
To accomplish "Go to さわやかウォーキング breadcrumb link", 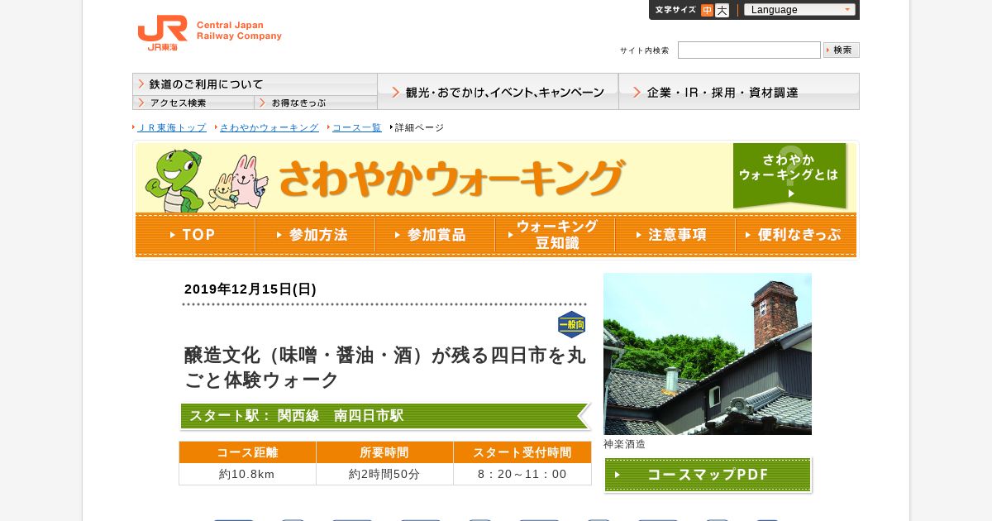I will [x=269, y=127].
